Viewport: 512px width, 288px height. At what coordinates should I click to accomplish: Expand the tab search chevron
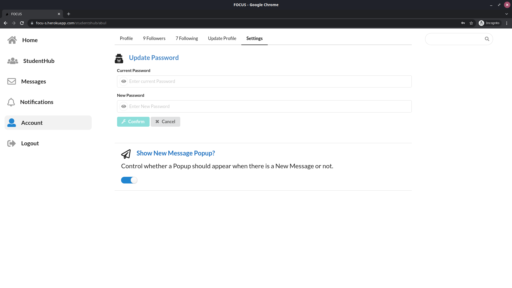coord(506,14)
